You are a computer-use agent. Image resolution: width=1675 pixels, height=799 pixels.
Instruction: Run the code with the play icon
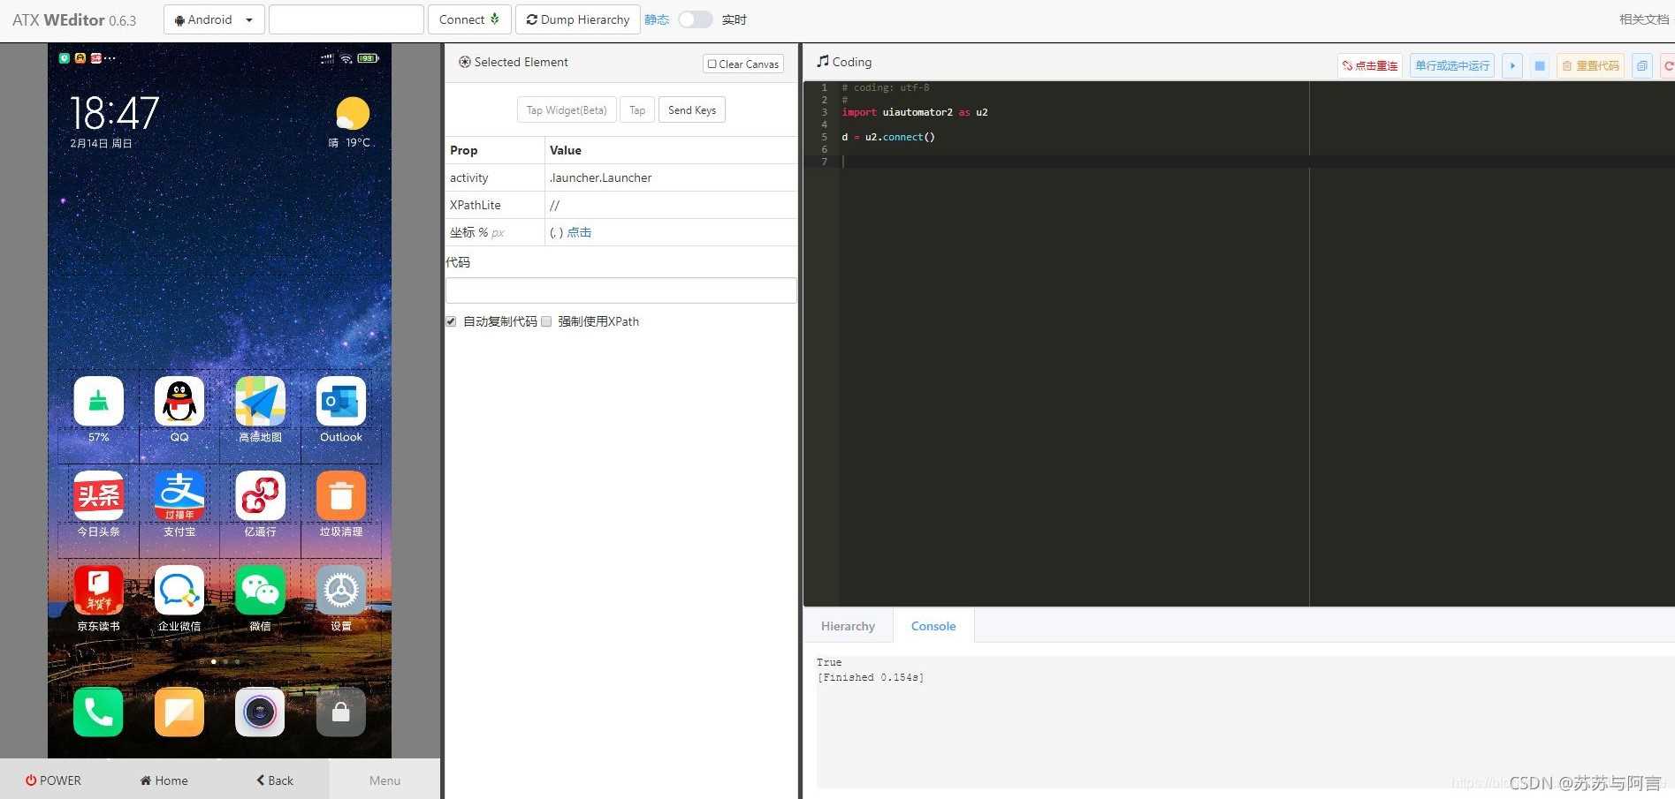pos(1511,65)
